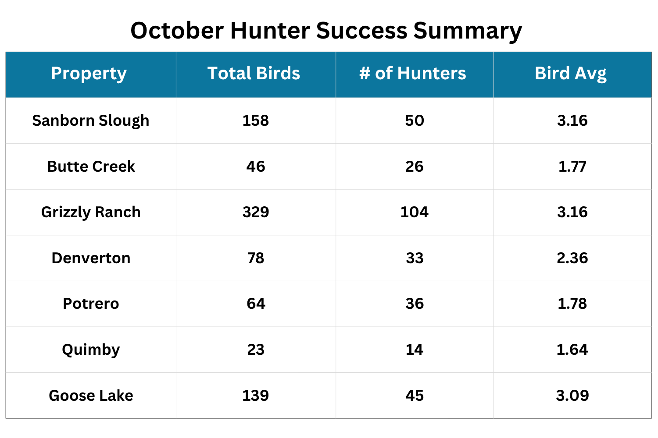Select the Property column header
Screen dimensions: 658x438
click(x=89, y=74)
